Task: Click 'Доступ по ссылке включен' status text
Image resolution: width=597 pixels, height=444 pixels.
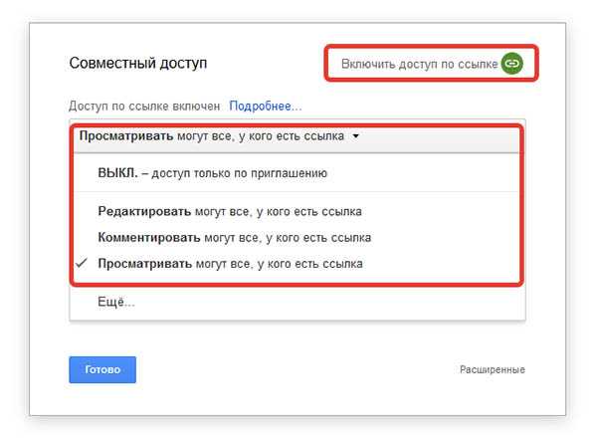Action: tap(144, 106)
